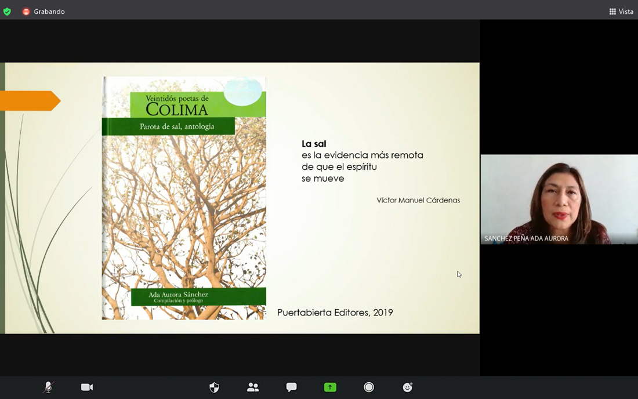The width and height of the screenshot is (638, 399).
Task: Click the 'Compilación y prólogo' cover text
Action: tap(178, 300)
